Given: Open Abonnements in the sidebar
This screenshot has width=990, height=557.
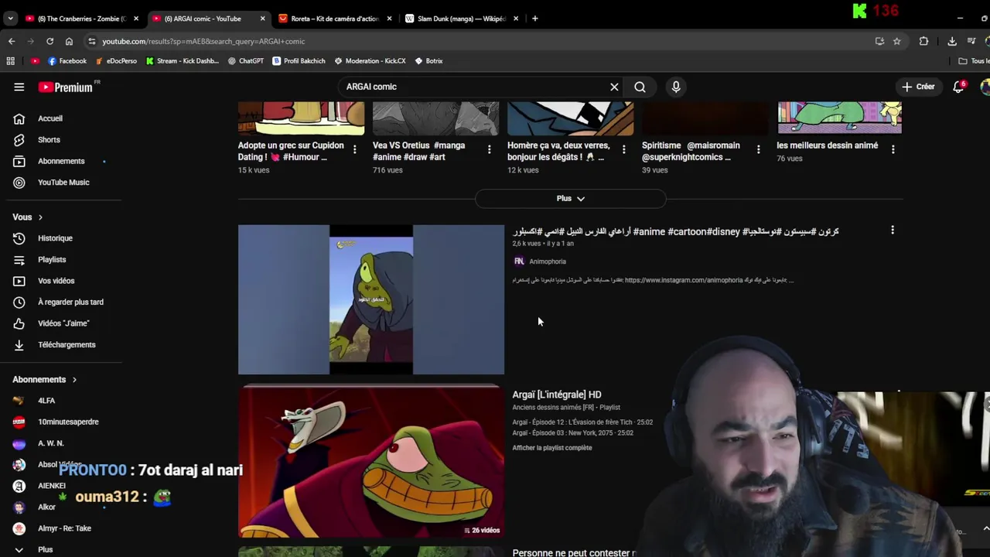Looking at the screenshot, I should [x=61, y=161].
